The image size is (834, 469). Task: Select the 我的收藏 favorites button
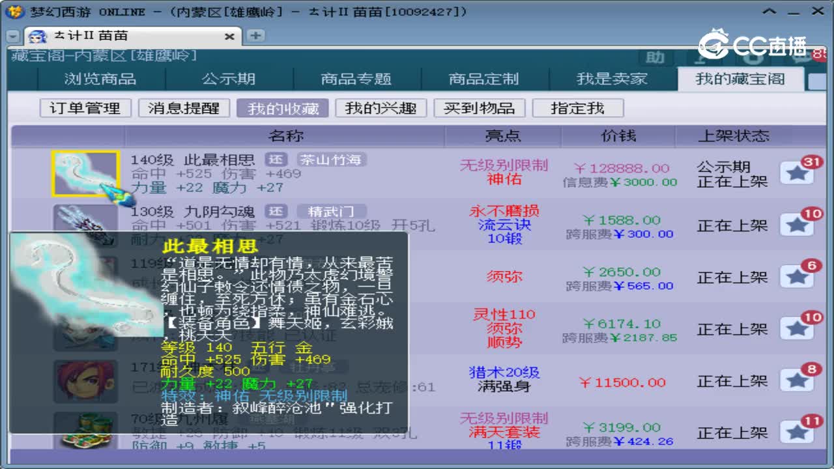click(x=283, y=108)
